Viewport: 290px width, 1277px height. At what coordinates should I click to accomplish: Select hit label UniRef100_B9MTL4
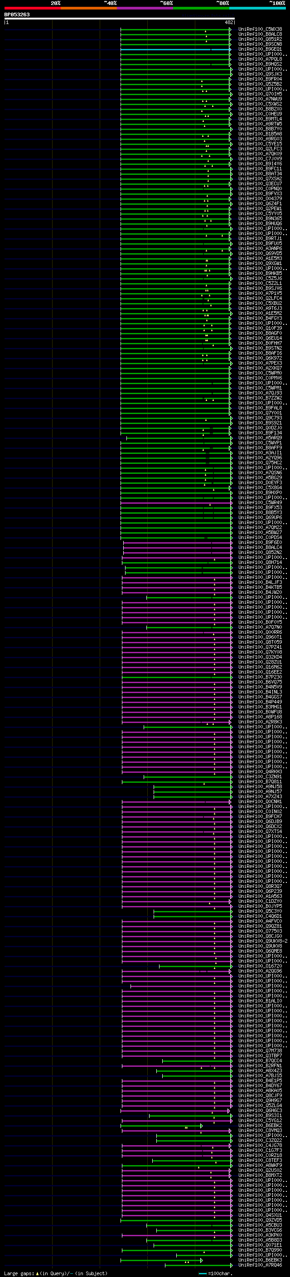(x=260, y=119)
